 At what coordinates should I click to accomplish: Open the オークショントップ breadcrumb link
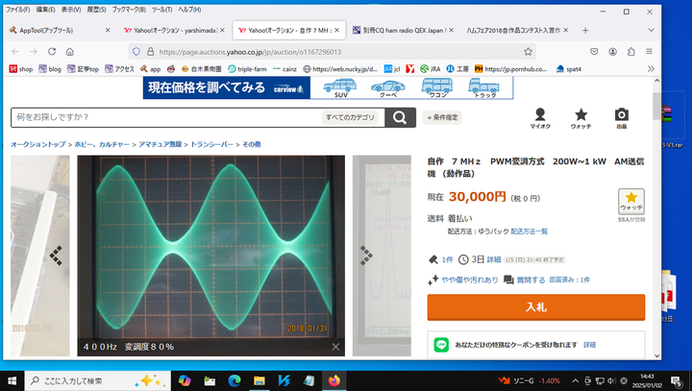click(37, 144)
